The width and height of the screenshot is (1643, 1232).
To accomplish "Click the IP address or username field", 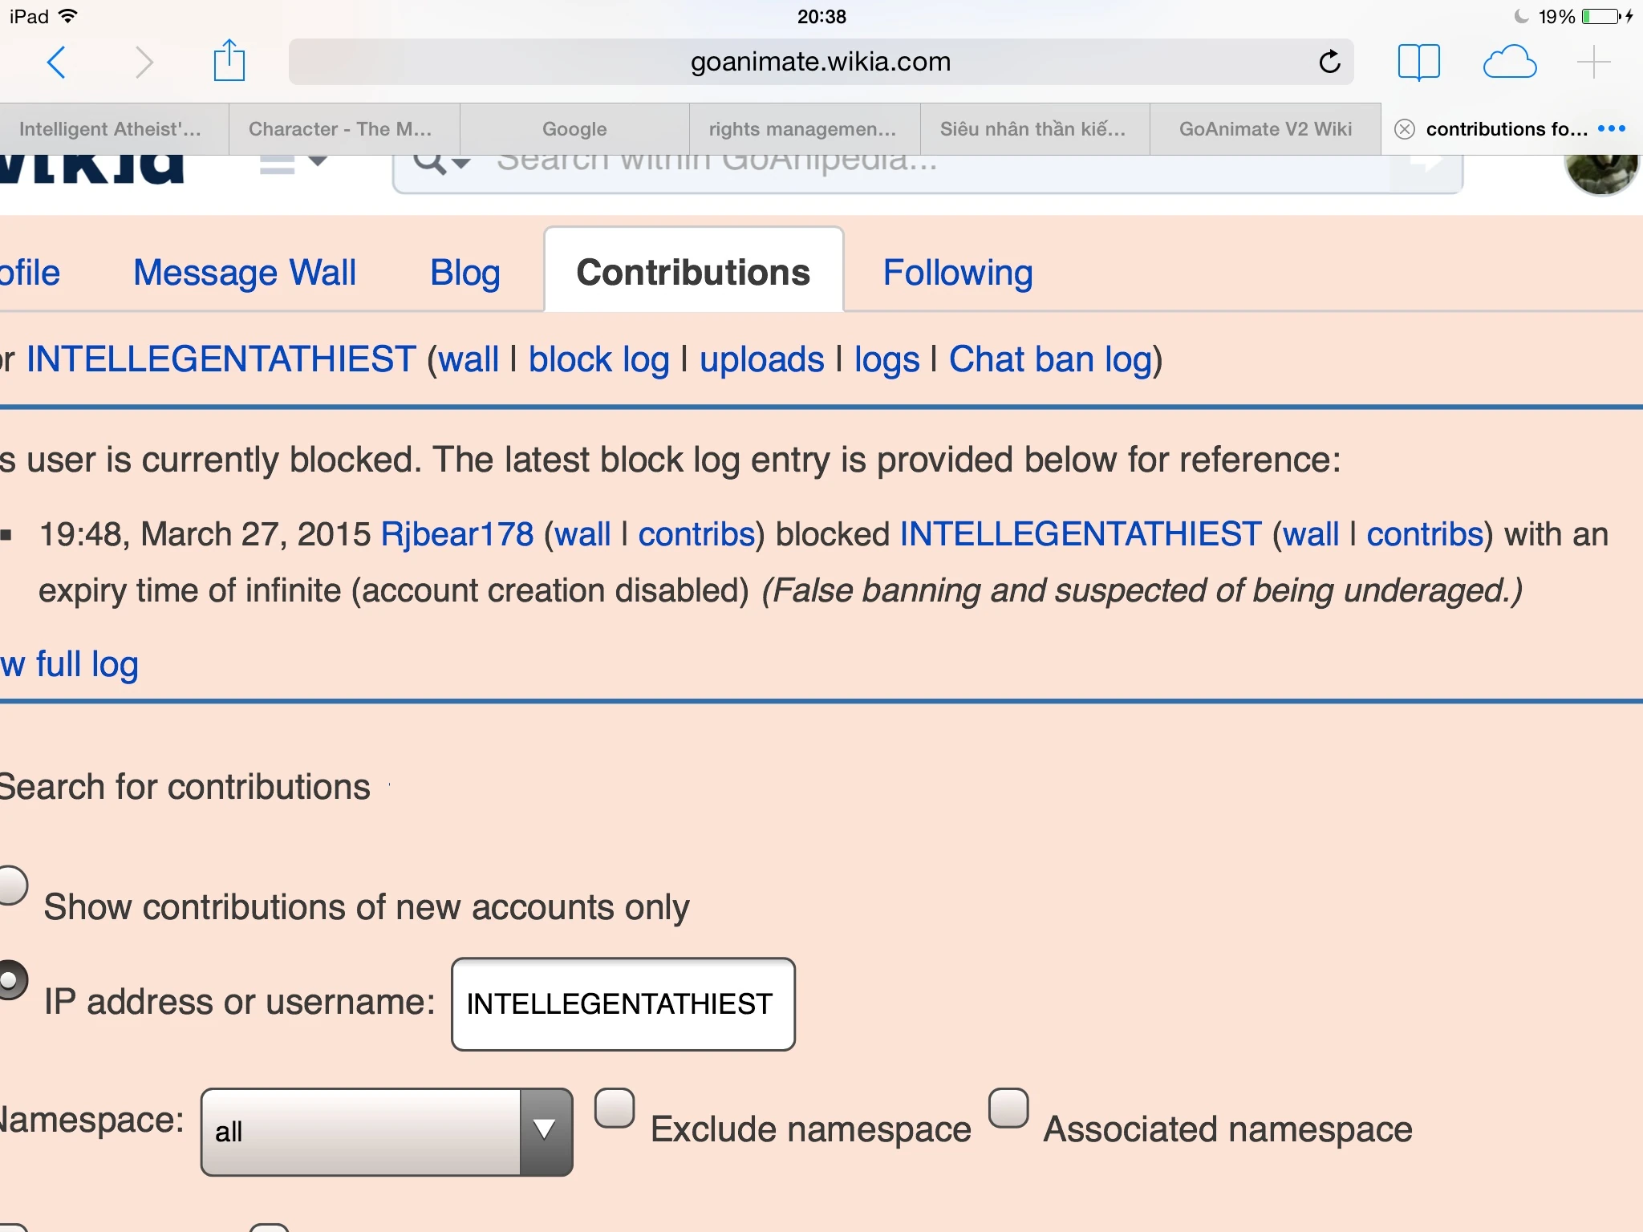I will click(623, 1003).
